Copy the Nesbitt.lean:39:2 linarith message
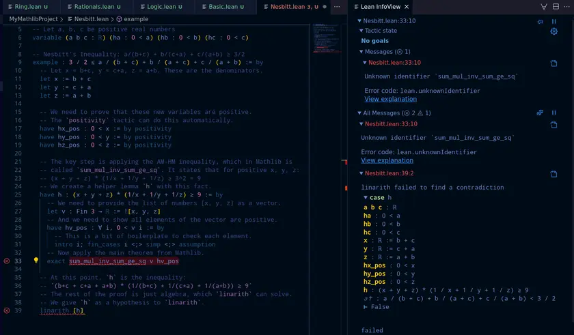574x335 pixels. coord(554,175)
